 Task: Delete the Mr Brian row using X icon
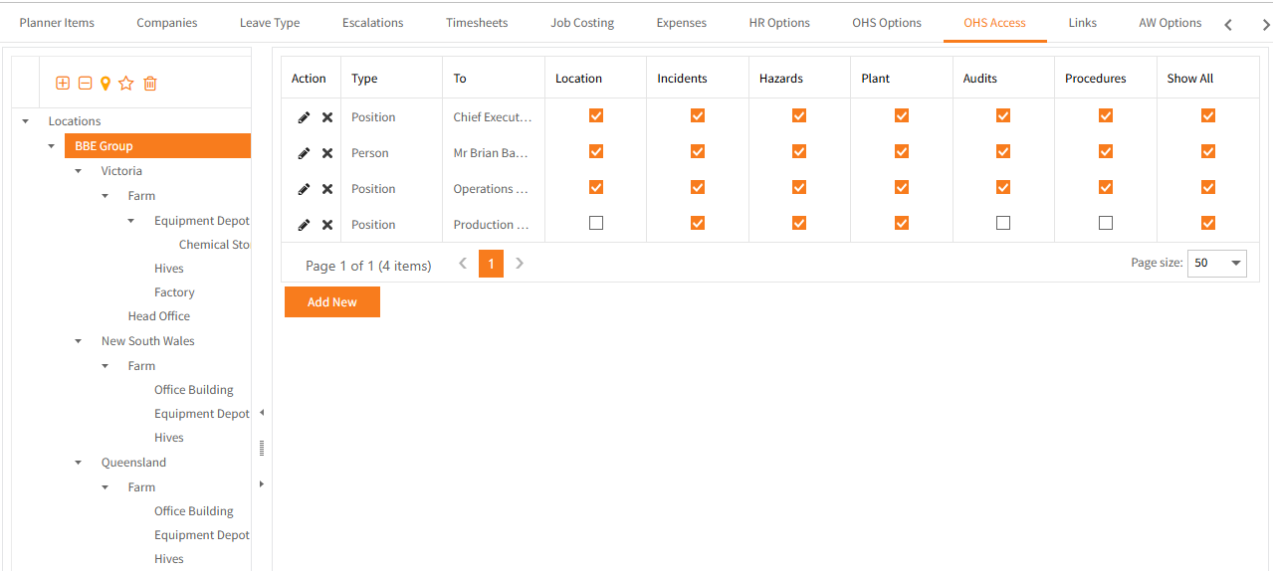(x=327, y=153)
